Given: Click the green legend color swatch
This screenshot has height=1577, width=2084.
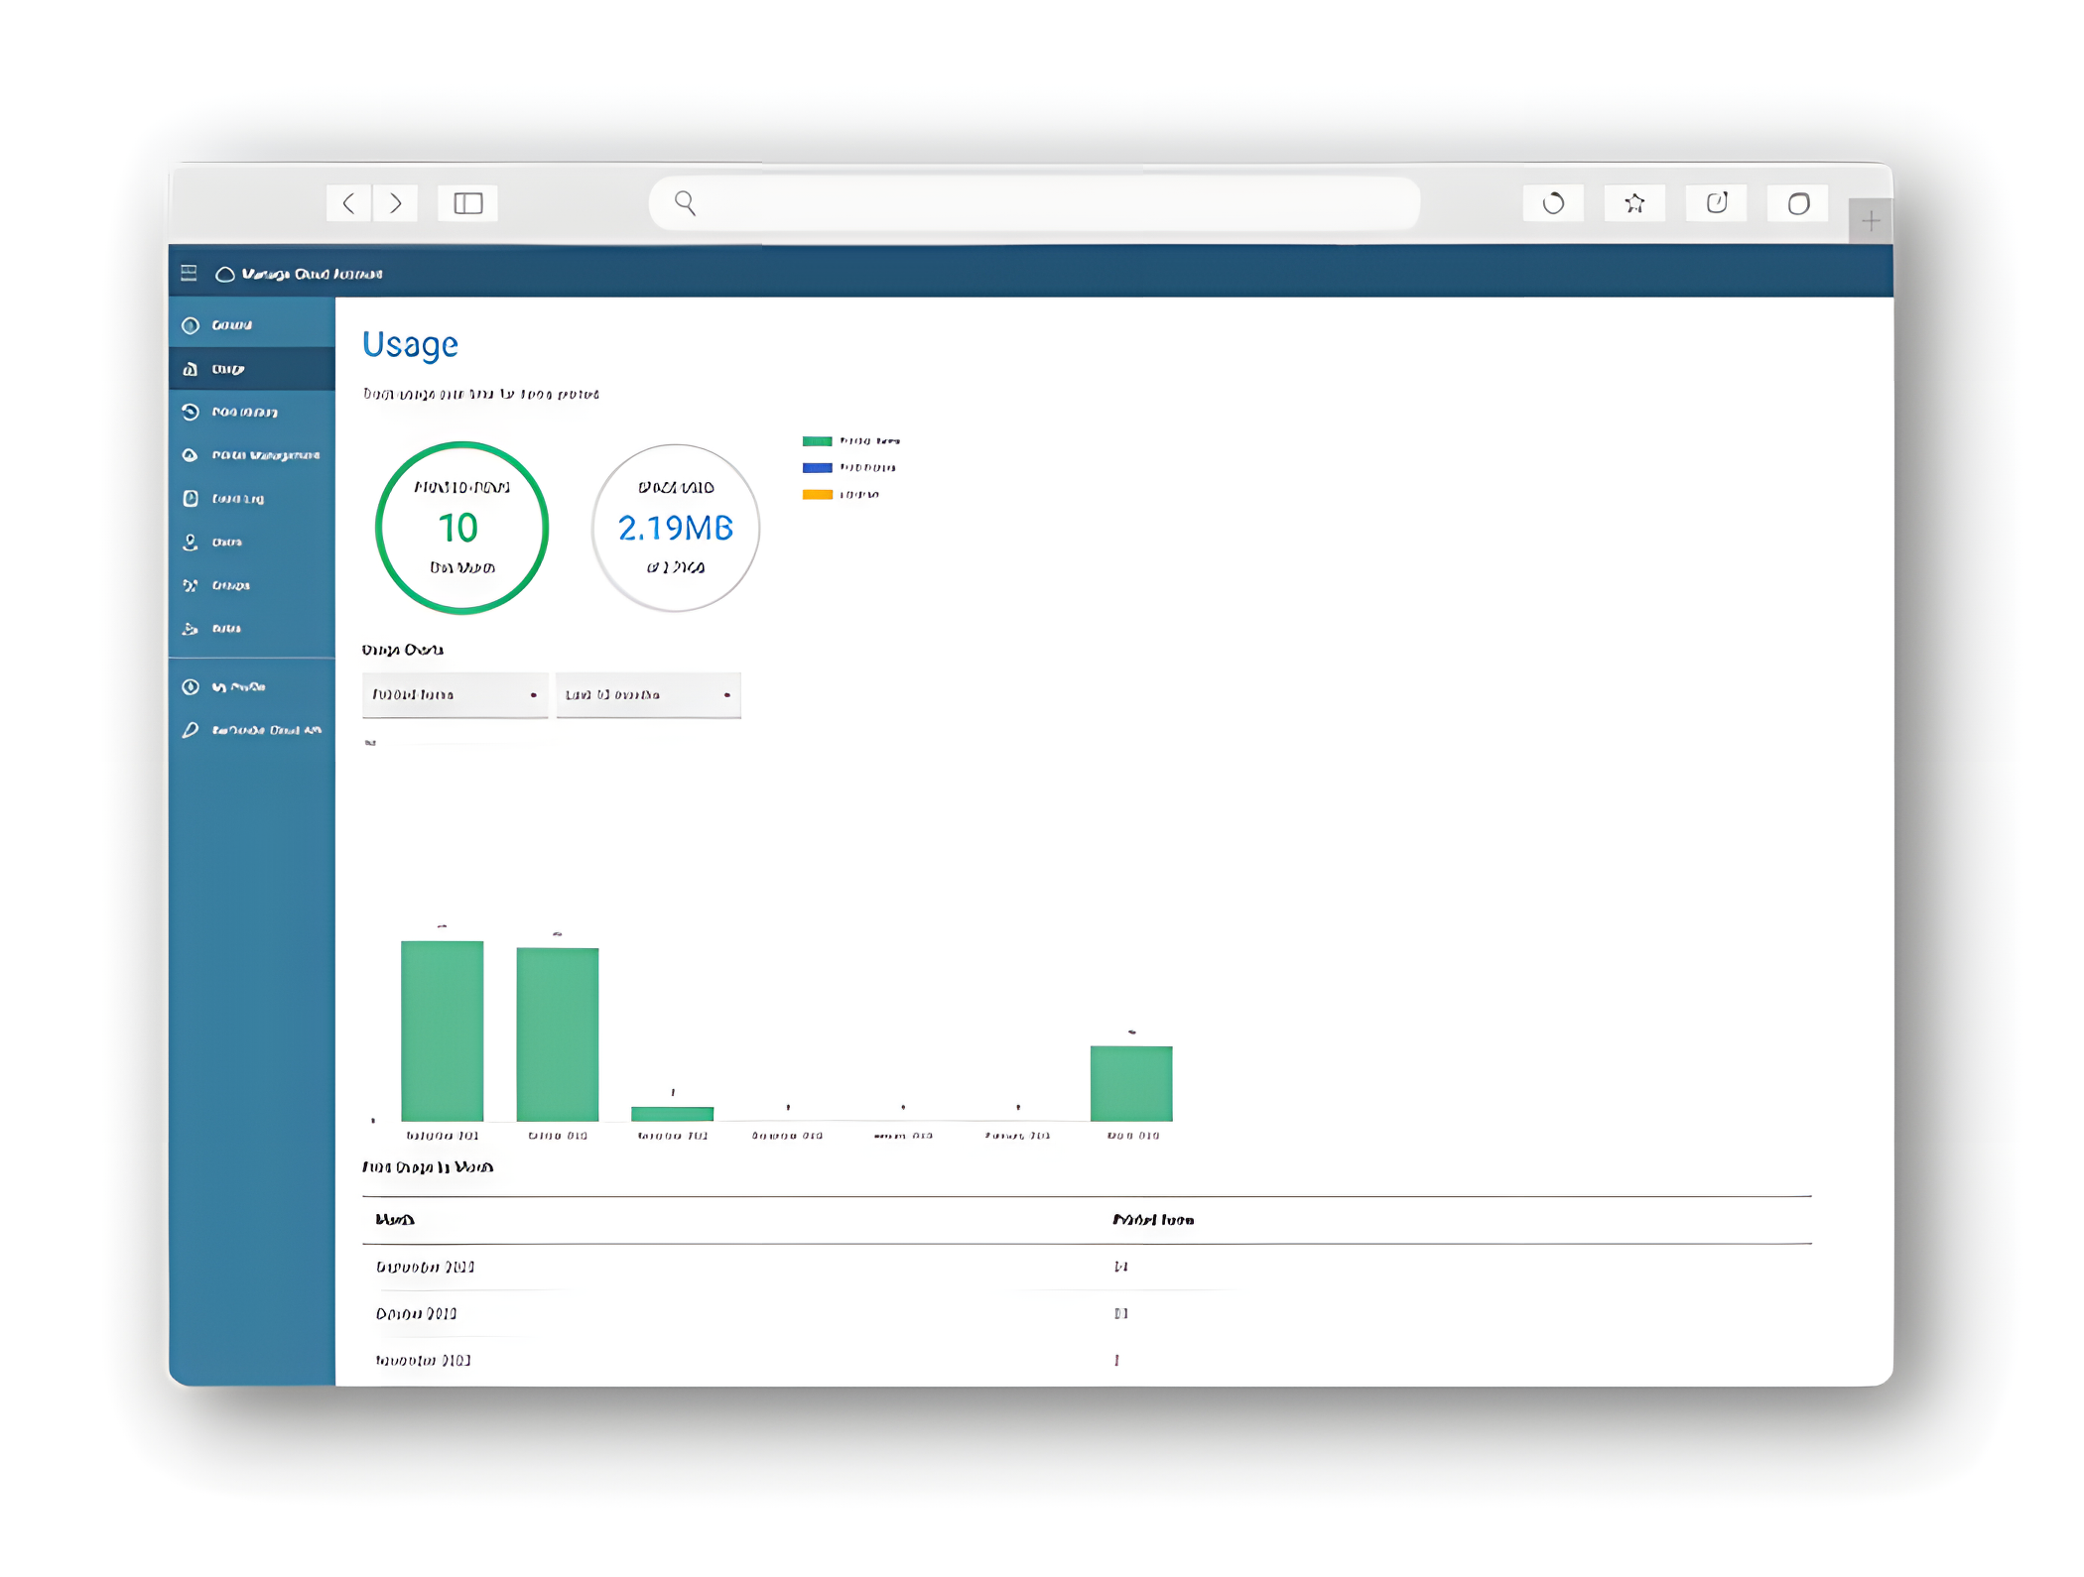Looking at the screenshot, I should pyautogui.click(x=817, y=441).
